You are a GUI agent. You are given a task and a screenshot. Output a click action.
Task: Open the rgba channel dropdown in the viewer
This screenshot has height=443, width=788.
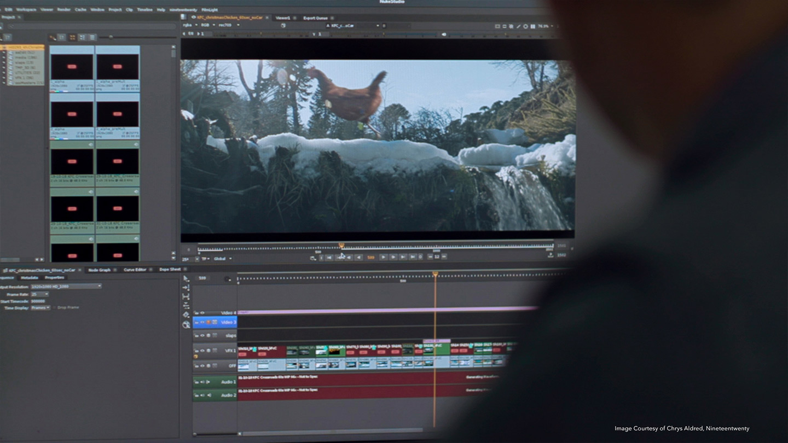tap(189, 25)
